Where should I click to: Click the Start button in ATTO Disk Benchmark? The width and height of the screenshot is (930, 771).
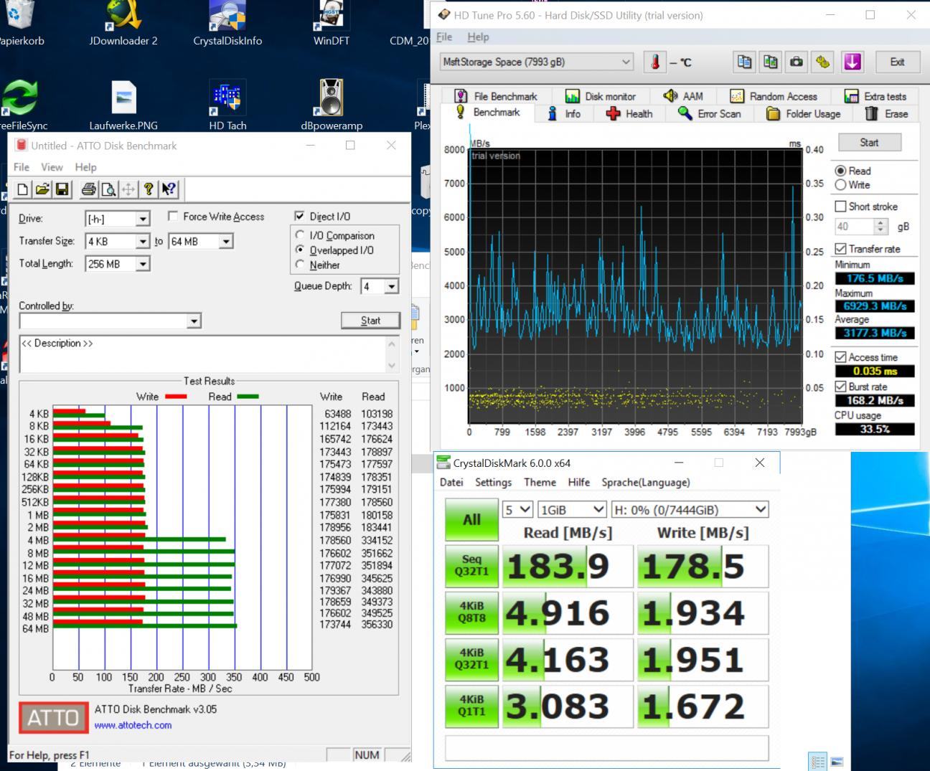pyautogui.click(x=370, y=321)
